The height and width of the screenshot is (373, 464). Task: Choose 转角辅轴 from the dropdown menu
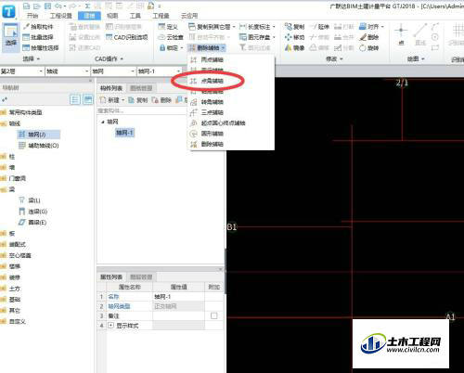(212, 102)
